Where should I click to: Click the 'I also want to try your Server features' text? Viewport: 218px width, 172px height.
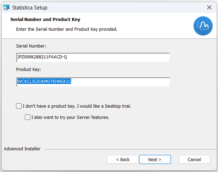tap(70, 117)
